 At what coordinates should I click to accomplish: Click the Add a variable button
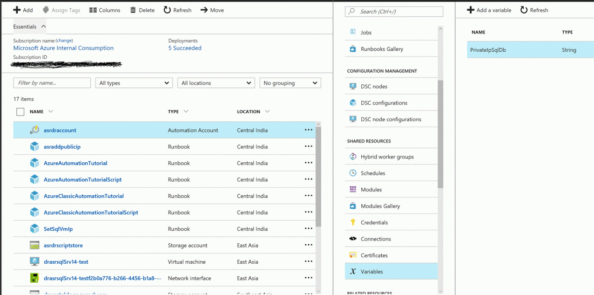489,10
